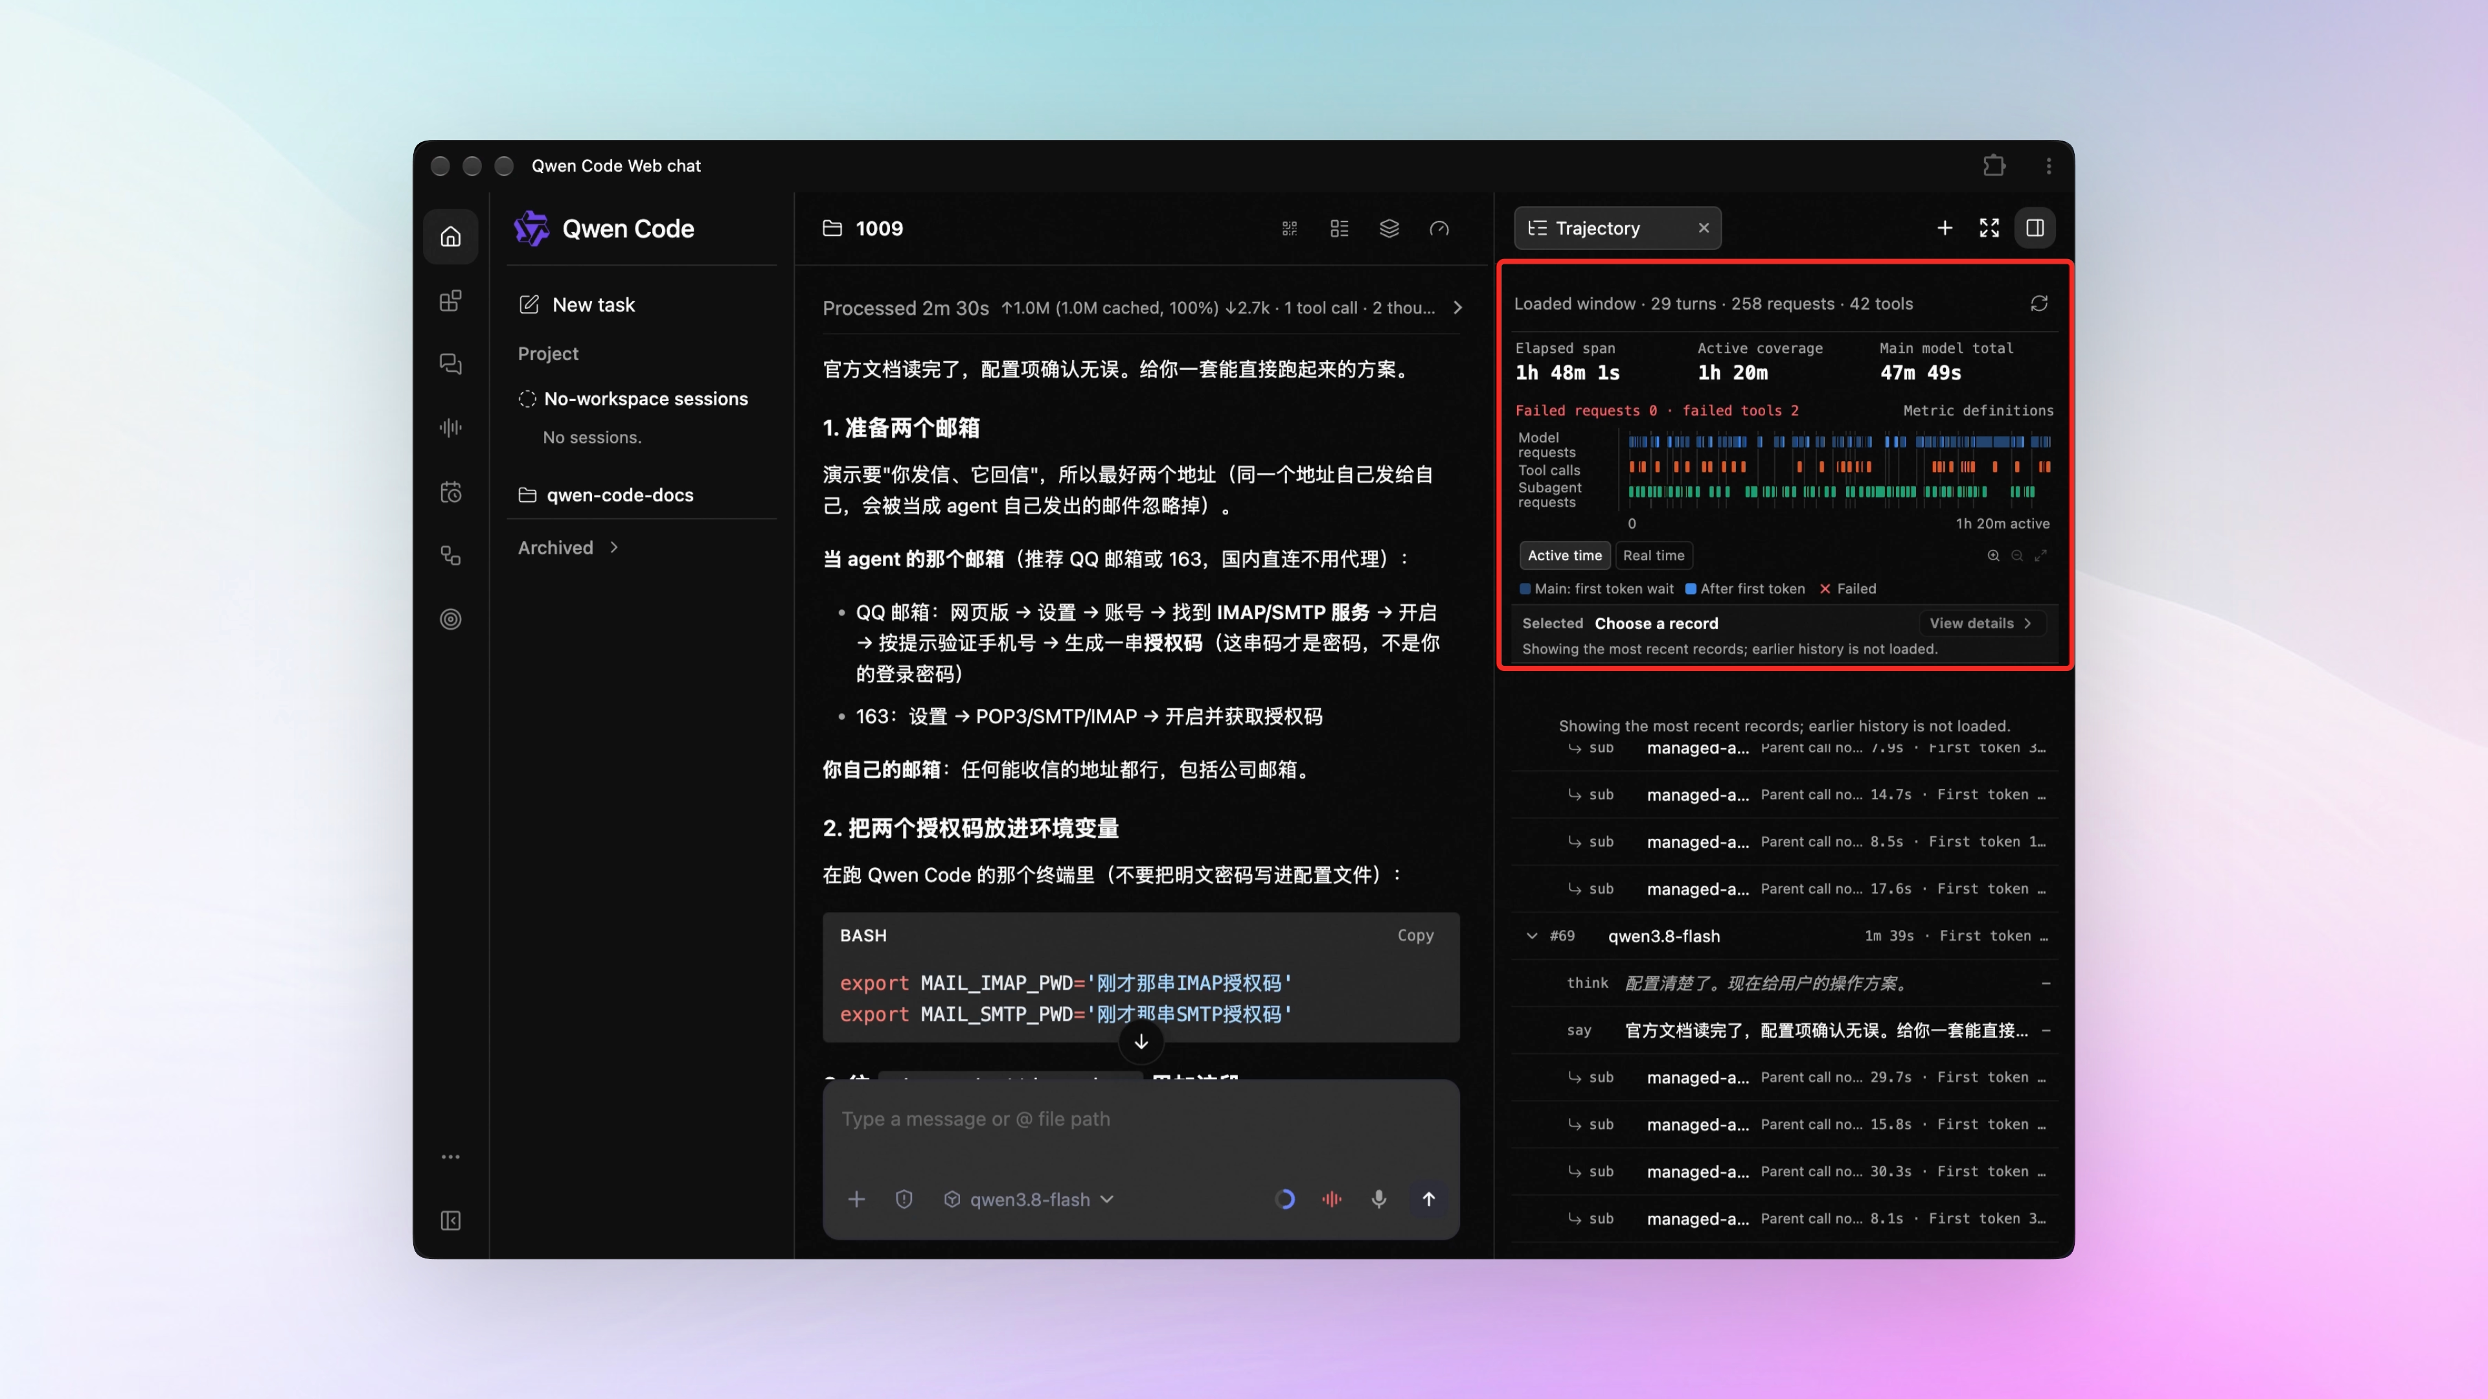Focus the message input field
Image resolution: width=2488 pixels, height=1399 pixels.
[x=1141, y=1119]
